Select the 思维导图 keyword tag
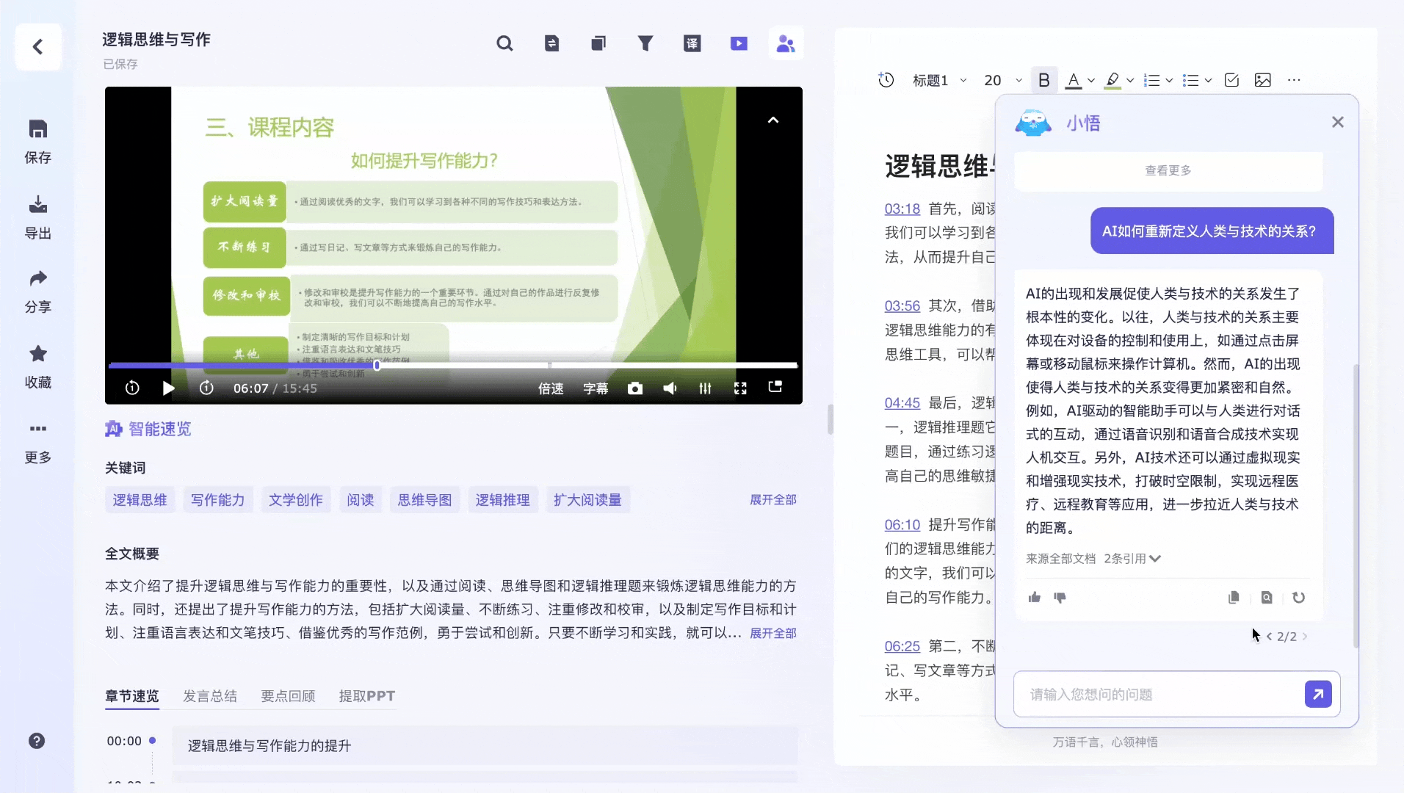The width and height of the screenshot is (1404, 793). tap(424, 500)
